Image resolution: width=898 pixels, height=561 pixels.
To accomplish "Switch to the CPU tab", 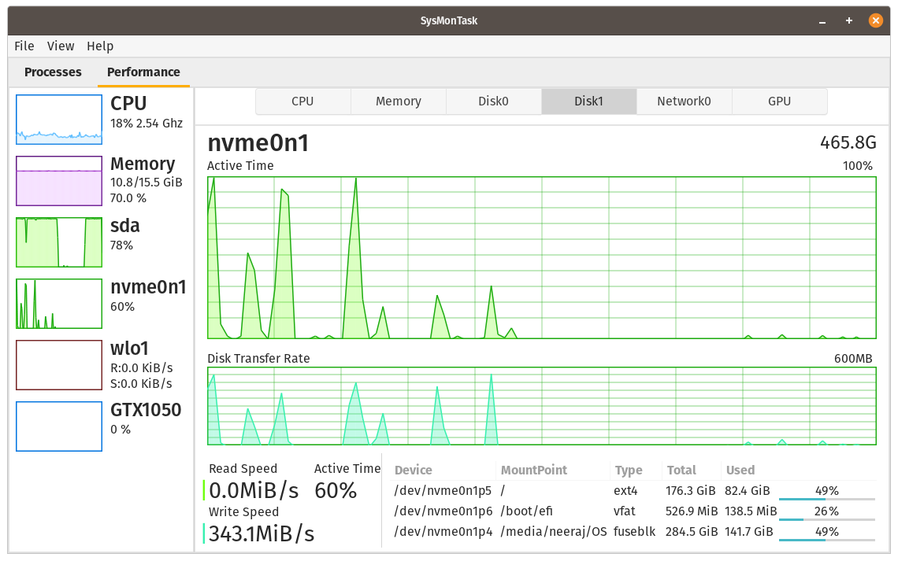I will [302, 101].
